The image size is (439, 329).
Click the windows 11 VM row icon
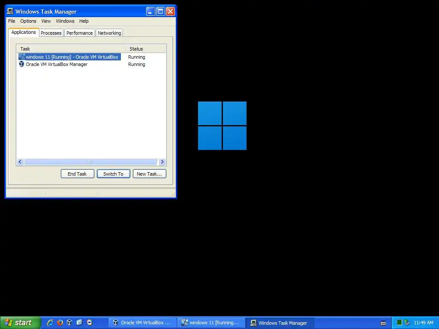tap(21, 57)
